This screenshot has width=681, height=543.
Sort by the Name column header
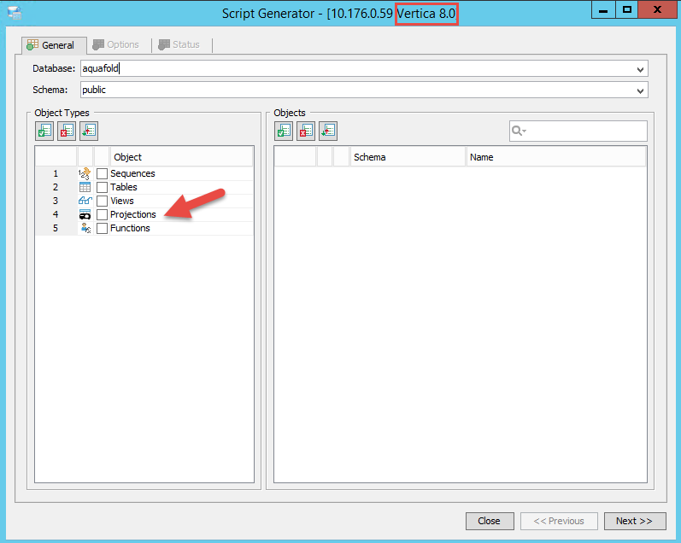[x=556, y=157]
